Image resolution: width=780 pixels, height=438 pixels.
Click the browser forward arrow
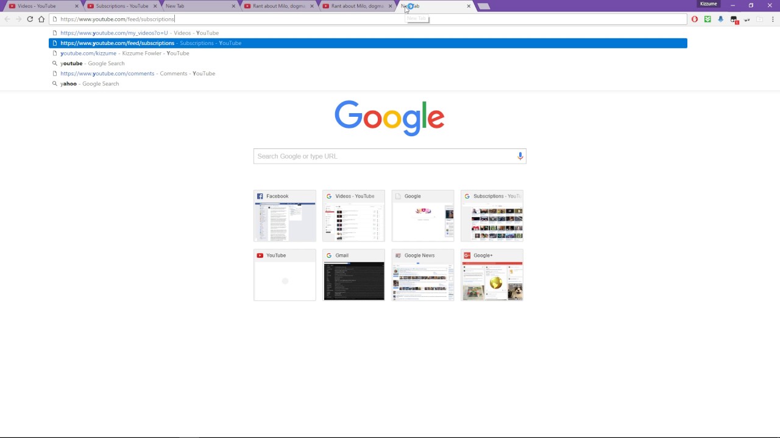[x=19, y=19]
